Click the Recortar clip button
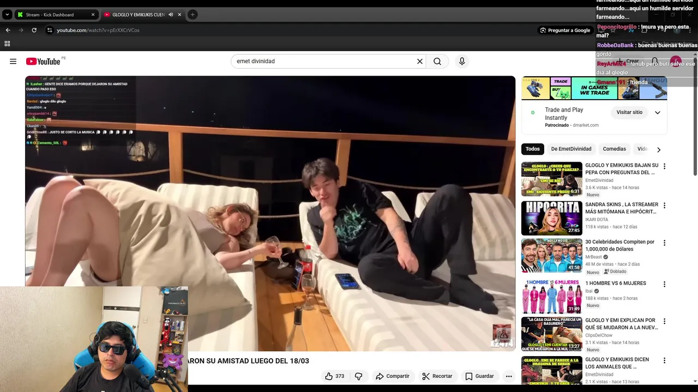698x392 pixels. point(437,376)
